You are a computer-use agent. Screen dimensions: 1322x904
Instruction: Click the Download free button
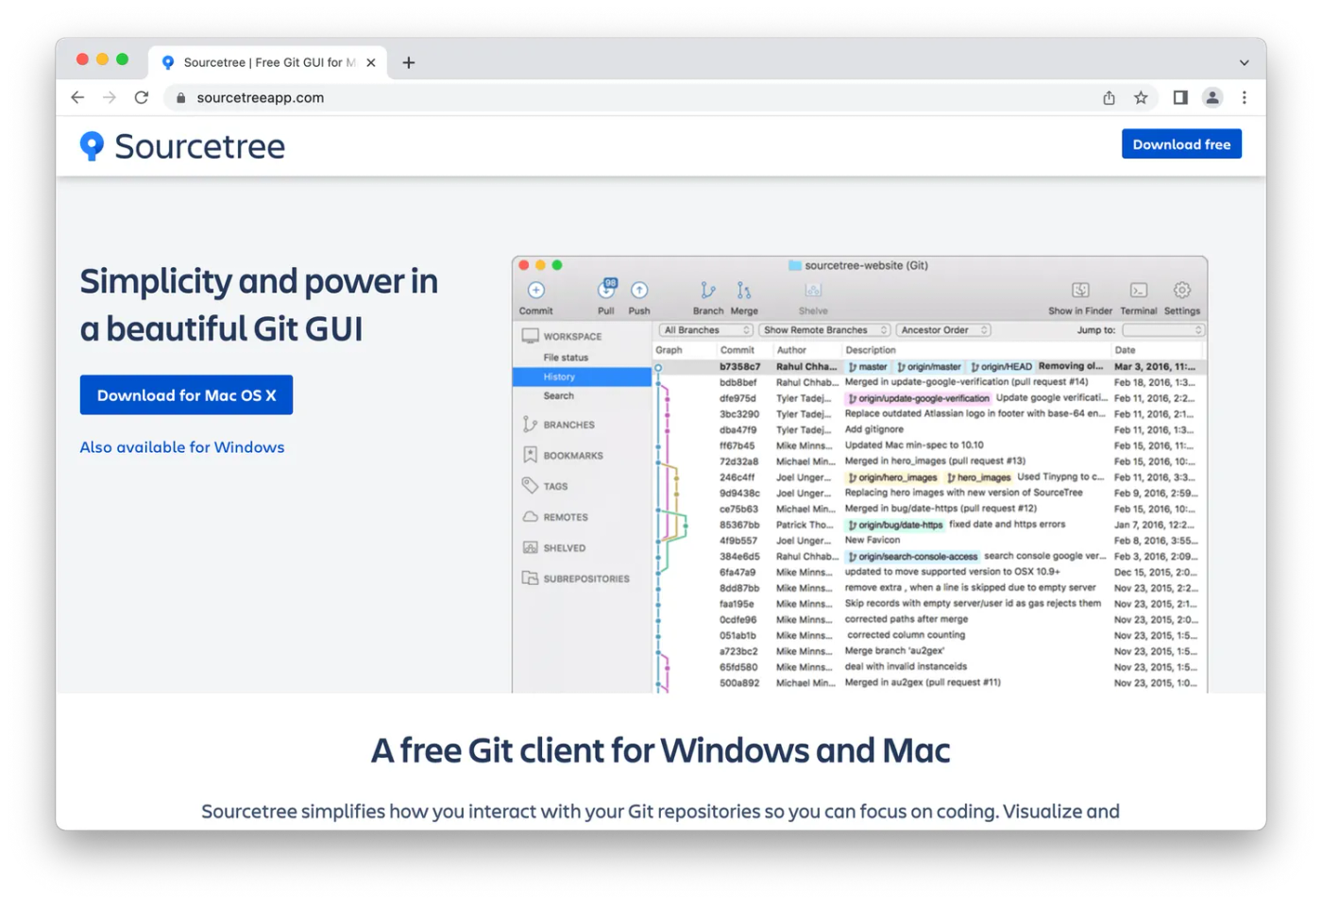(x=1181, y=143)
